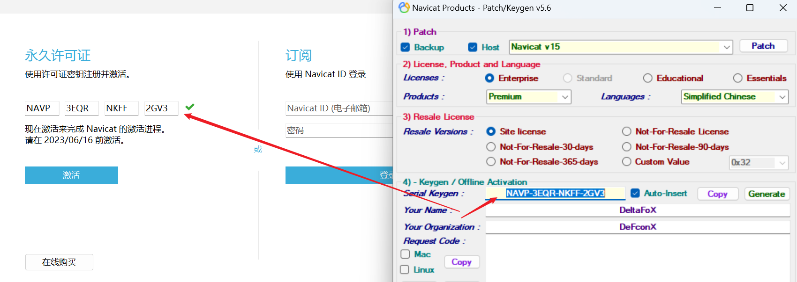Minimize the Patch/Keygen window
This screenshot has height=282, width=797.
717,8
